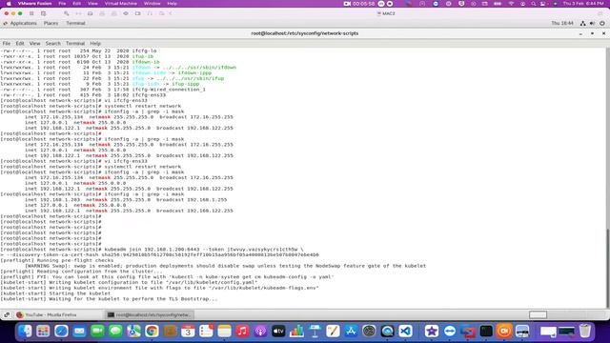Image resolution: width=610 pixels, height=343 pixels.
Task: Open Apple TV app in dock
Action: [278, 331]
